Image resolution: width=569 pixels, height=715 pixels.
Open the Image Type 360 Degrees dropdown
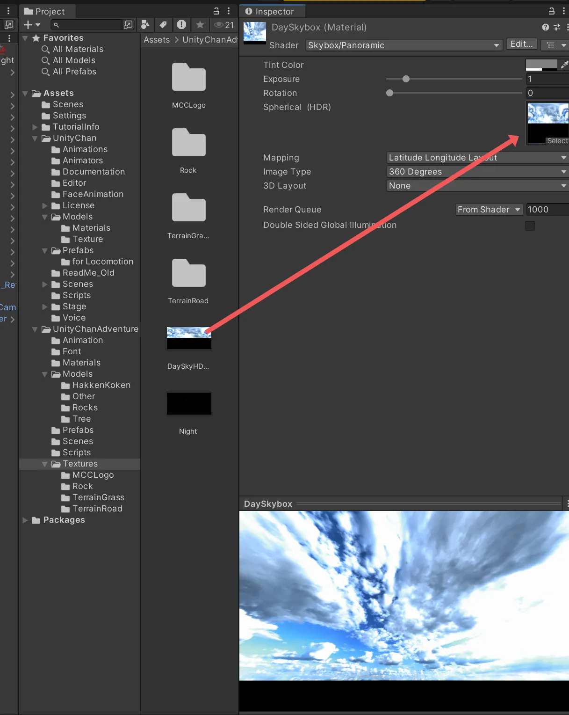[477, 172]
